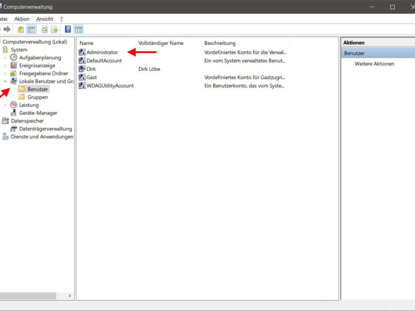Click the user icon beside Gast

point(82,77)
